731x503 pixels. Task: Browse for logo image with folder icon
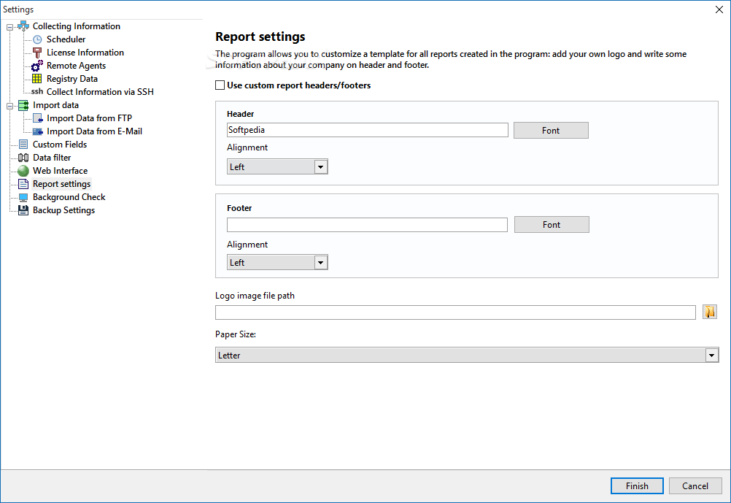click(710, 312)
